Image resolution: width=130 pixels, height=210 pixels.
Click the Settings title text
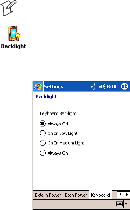54,87
